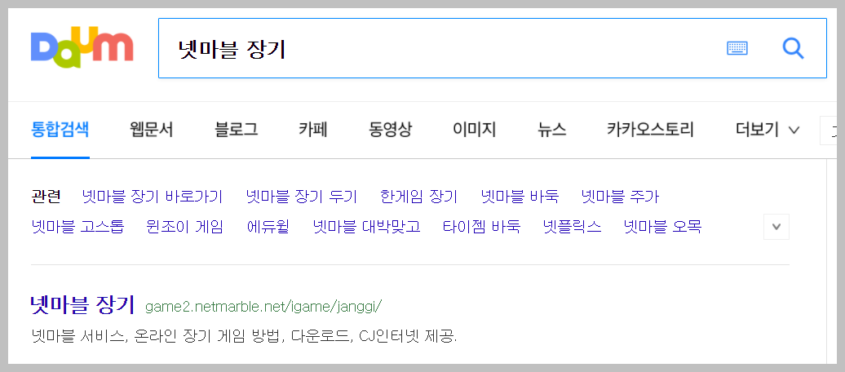The width and height of the screenshot is (845, 372).
Task: Open the 이미지 tab
Action: coord(474,130)
